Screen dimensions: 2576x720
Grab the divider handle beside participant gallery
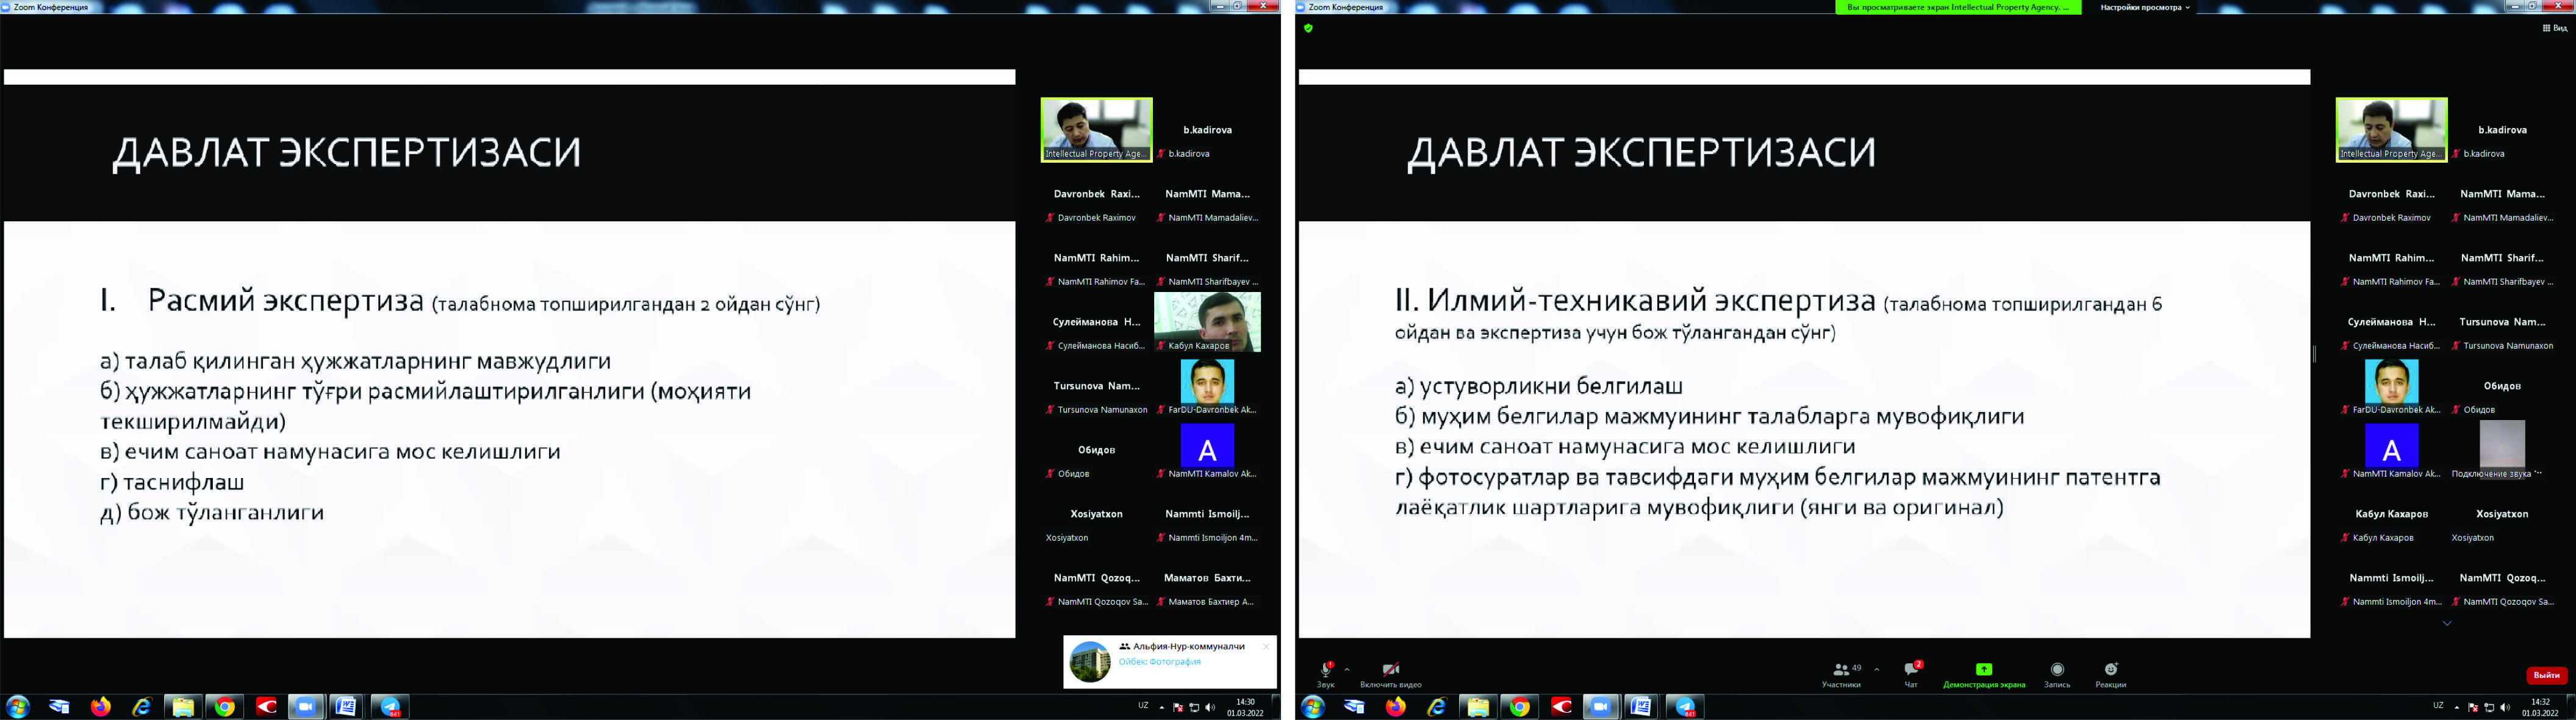click(x=2314, y=354)
